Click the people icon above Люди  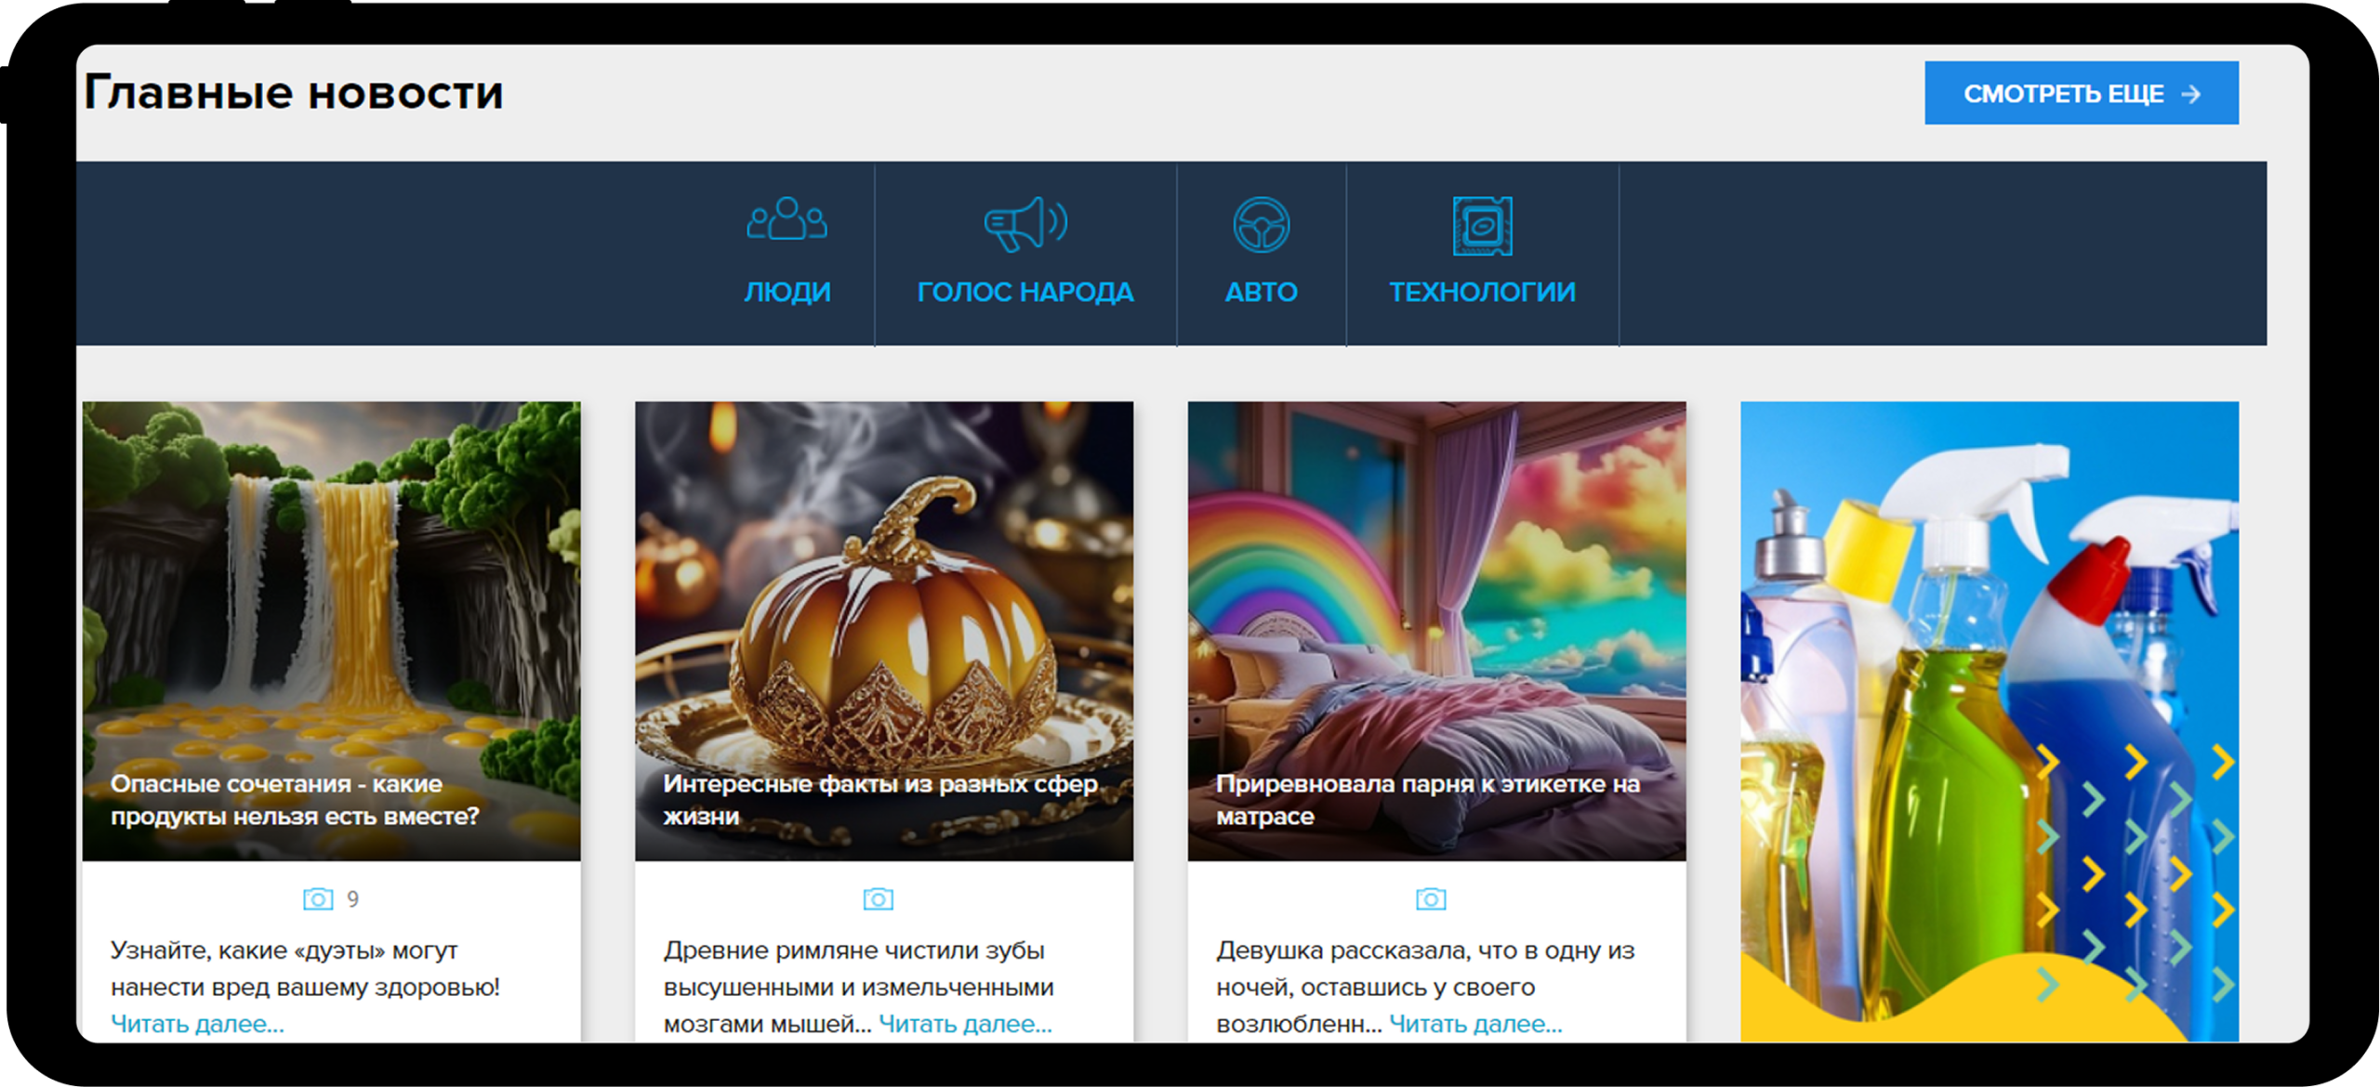tap(787, 221)
